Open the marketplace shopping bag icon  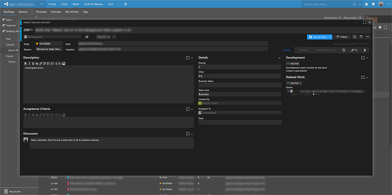[366, 4]
